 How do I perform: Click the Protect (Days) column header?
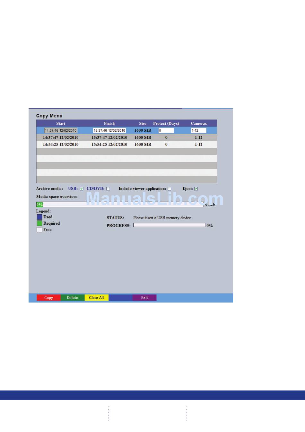point(166,123)
